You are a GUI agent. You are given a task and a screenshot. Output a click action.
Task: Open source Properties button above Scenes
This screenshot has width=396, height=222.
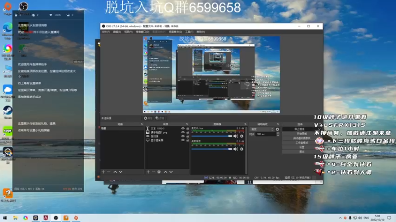point(148,118)
